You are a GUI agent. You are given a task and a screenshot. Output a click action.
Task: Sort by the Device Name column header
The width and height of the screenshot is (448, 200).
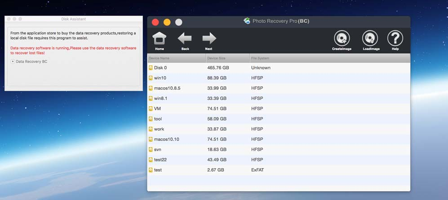click(177, 58)
